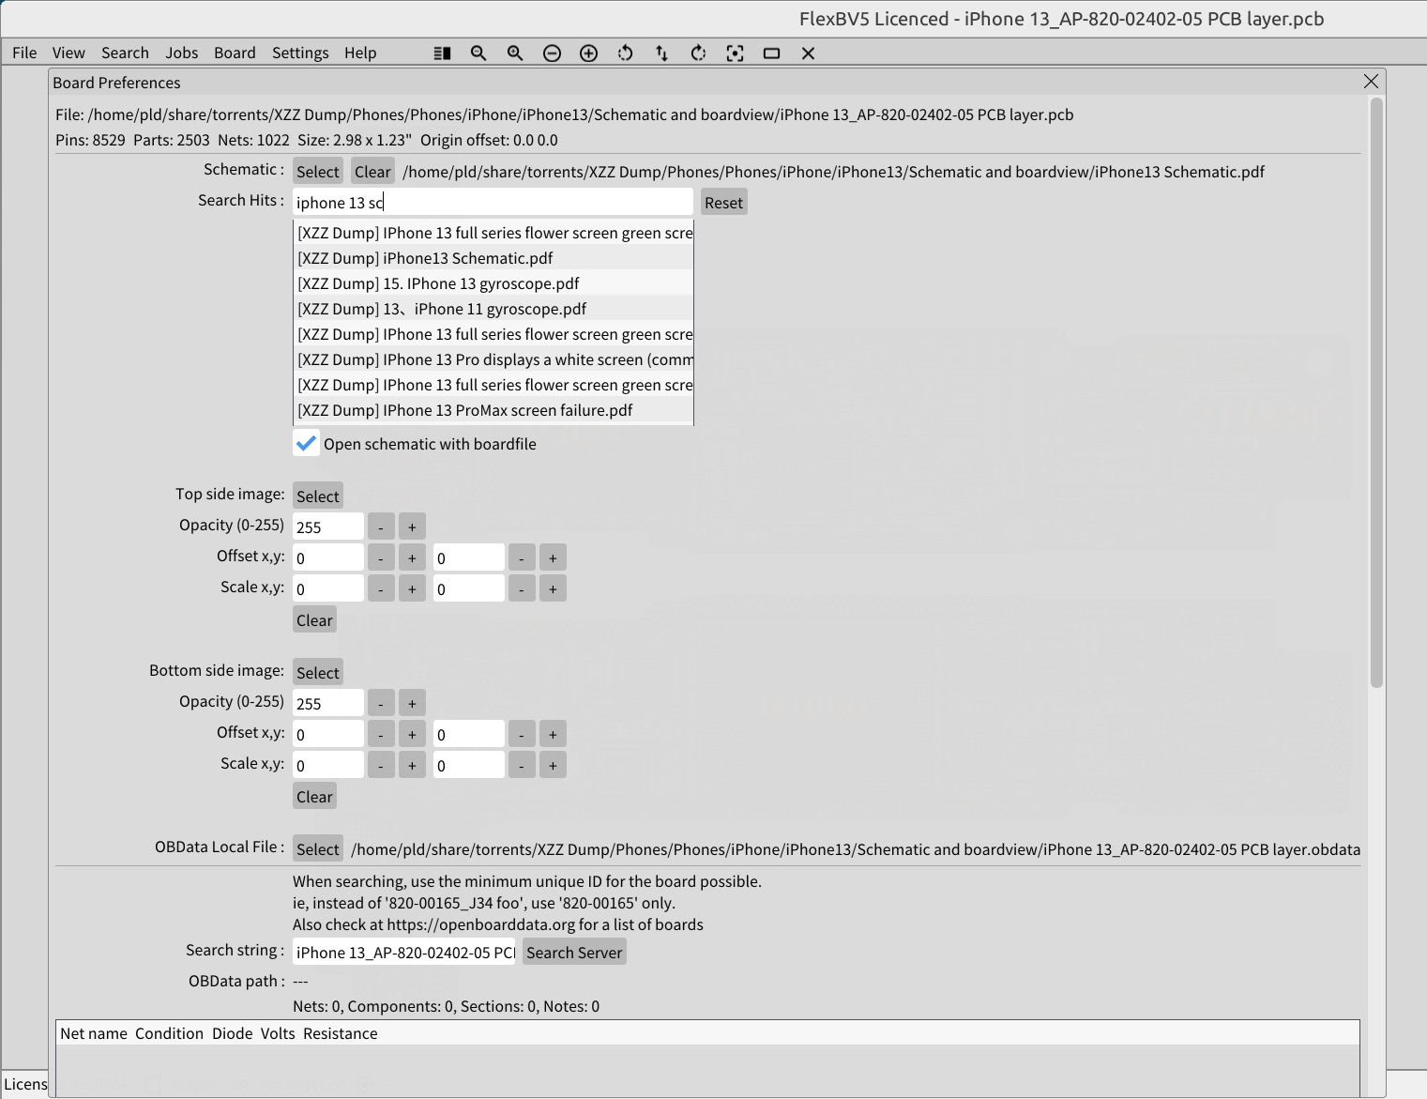Image resolution: width=1427 pixels, height=1099 pixels.
Task: Choose 'IPhone 13 Pro displays a white screen' hit
Action: click(493, 359)
